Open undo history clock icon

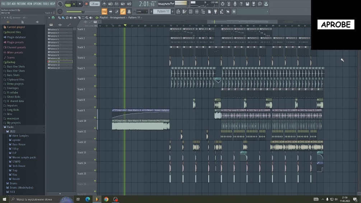(x=222, y=4)
